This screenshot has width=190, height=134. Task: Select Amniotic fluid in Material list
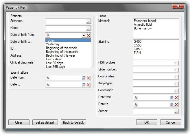click(x=143, y=25)
